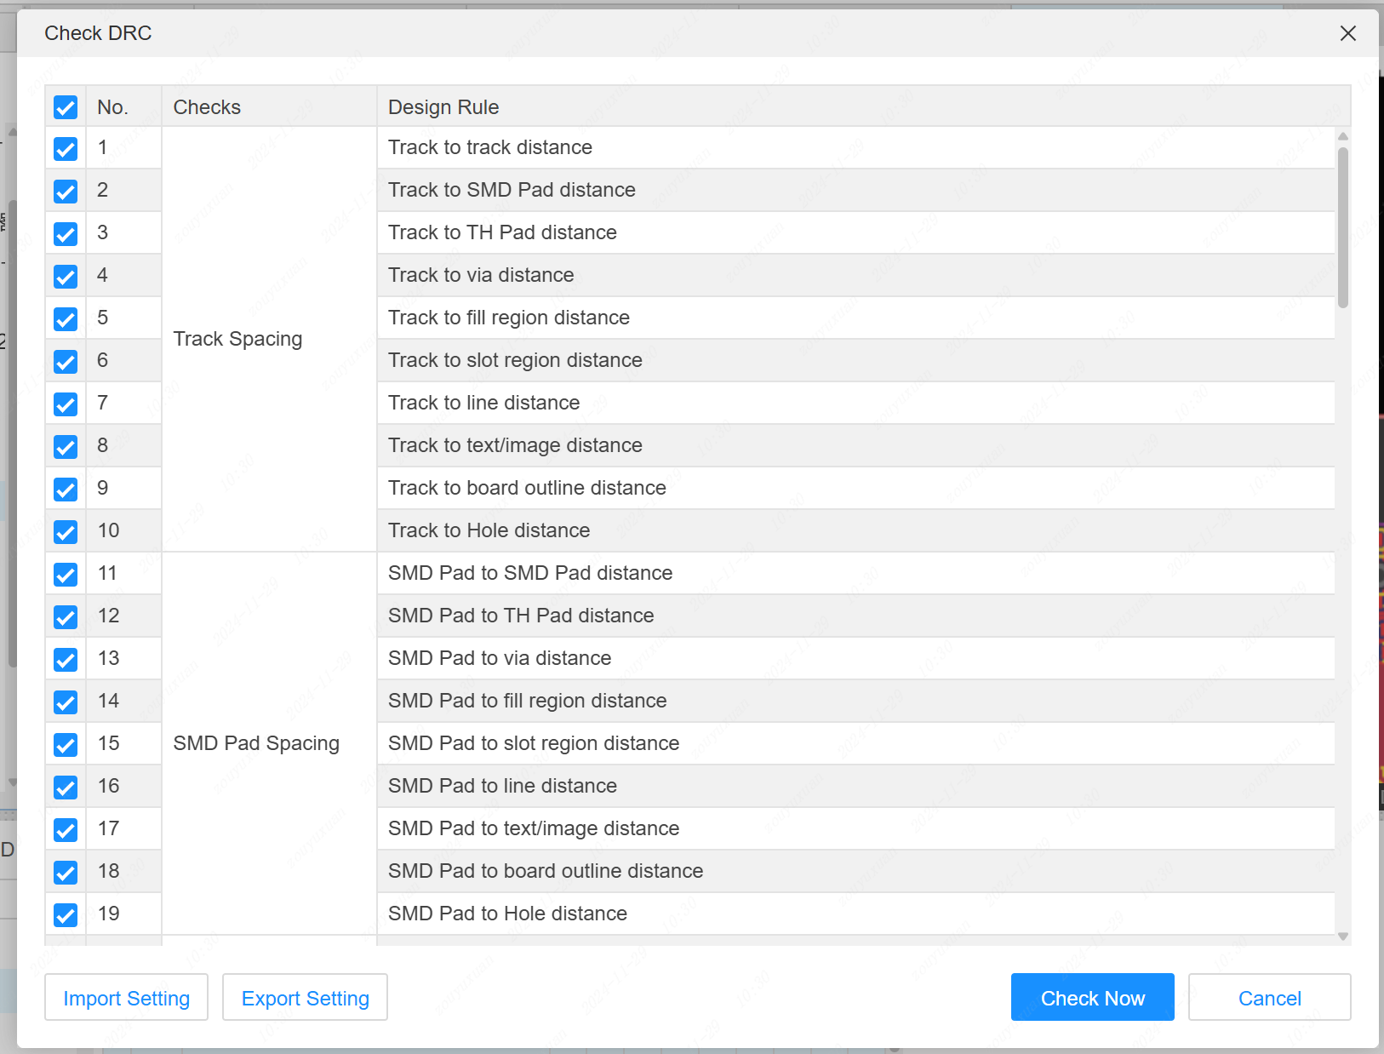Click the Design Rule column header
Image resolution: width=1384 pixels, height=1054 pixels.
443,107
